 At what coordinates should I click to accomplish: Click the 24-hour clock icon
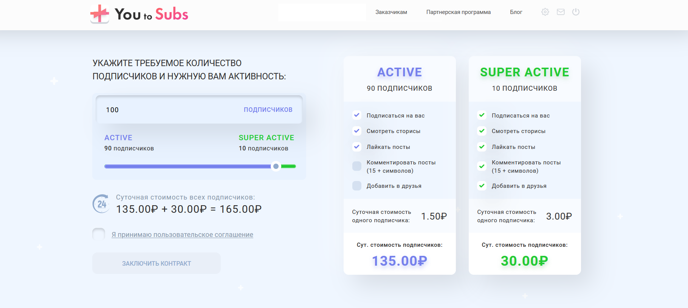101,204
